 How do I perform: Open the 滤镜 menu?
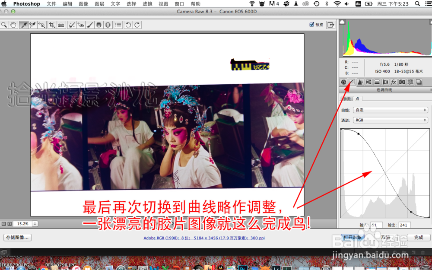(147, 4)
